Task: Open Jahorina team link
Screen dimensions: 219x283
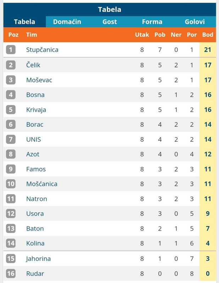Action: click(38, 259)
